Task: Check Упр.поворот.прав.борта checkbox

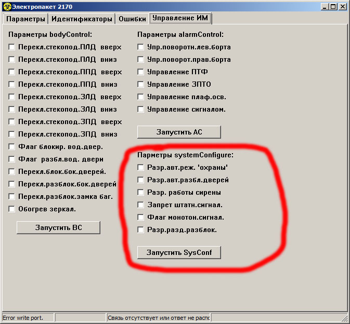Action: point(140,60)
